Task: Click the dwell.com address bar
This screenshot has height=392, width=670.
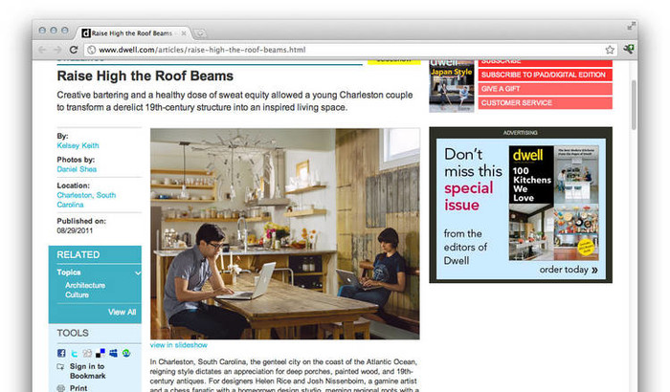Action: pyautogui.click(x=345, y=50)
